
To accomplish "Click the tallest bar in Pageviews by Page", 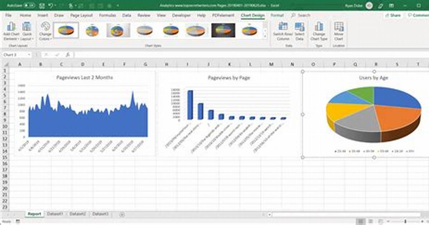I will pos(190,105).
